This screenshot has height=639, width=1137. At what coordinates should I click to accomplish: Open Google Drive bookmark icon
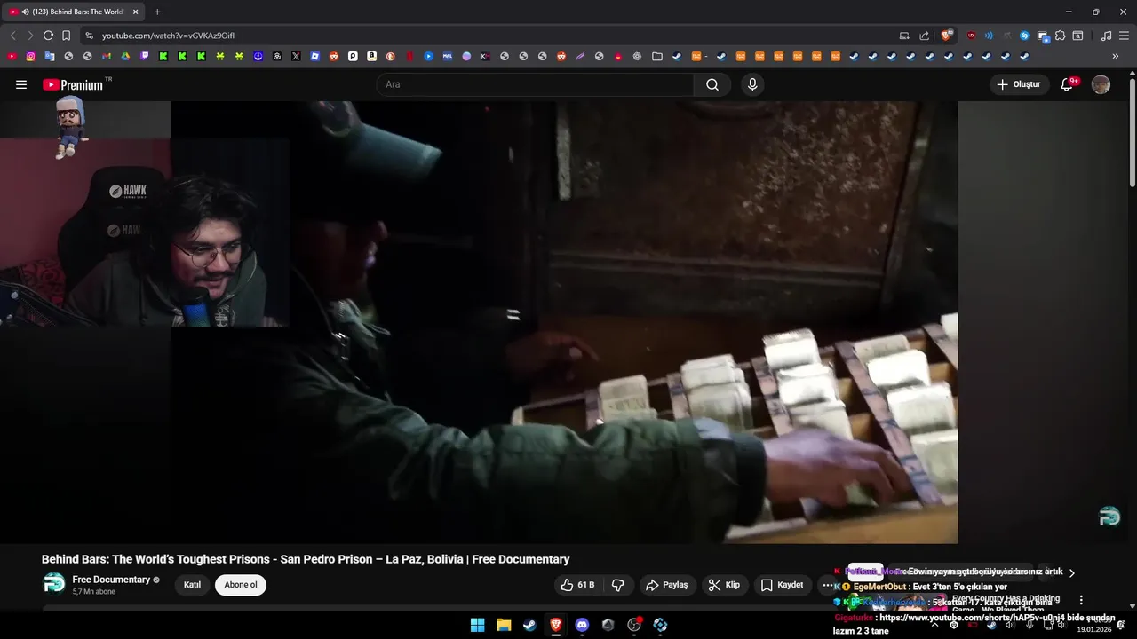click(125, 56)
